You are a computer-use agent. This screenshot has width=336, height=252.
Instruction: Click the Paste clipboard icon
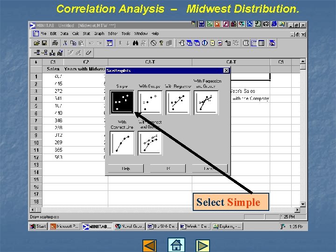coord(81,43)
